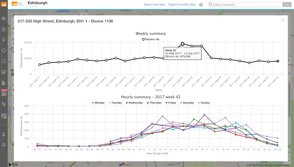Image resolution: width=294 pixels, height=167 pixels.
Task: Open the document page icon in the sidebar
Action: coord(4,83)
